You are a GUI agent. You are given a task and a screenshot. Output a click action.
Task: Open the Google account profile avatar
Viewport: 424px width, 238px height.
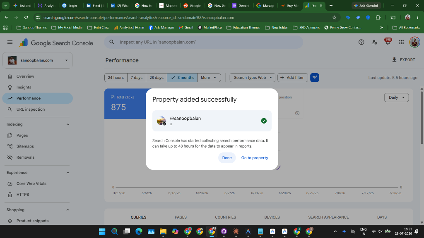[x=414, y=42]
